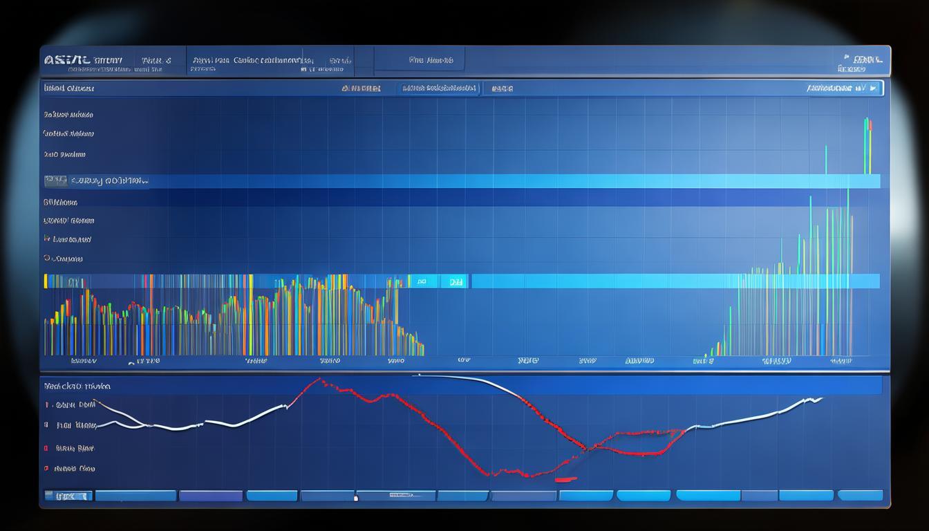Screen dimensions: 929x531
Task: Switch to the center tab in the top bar
Action: pyautogui.click(x=430, y=61)
